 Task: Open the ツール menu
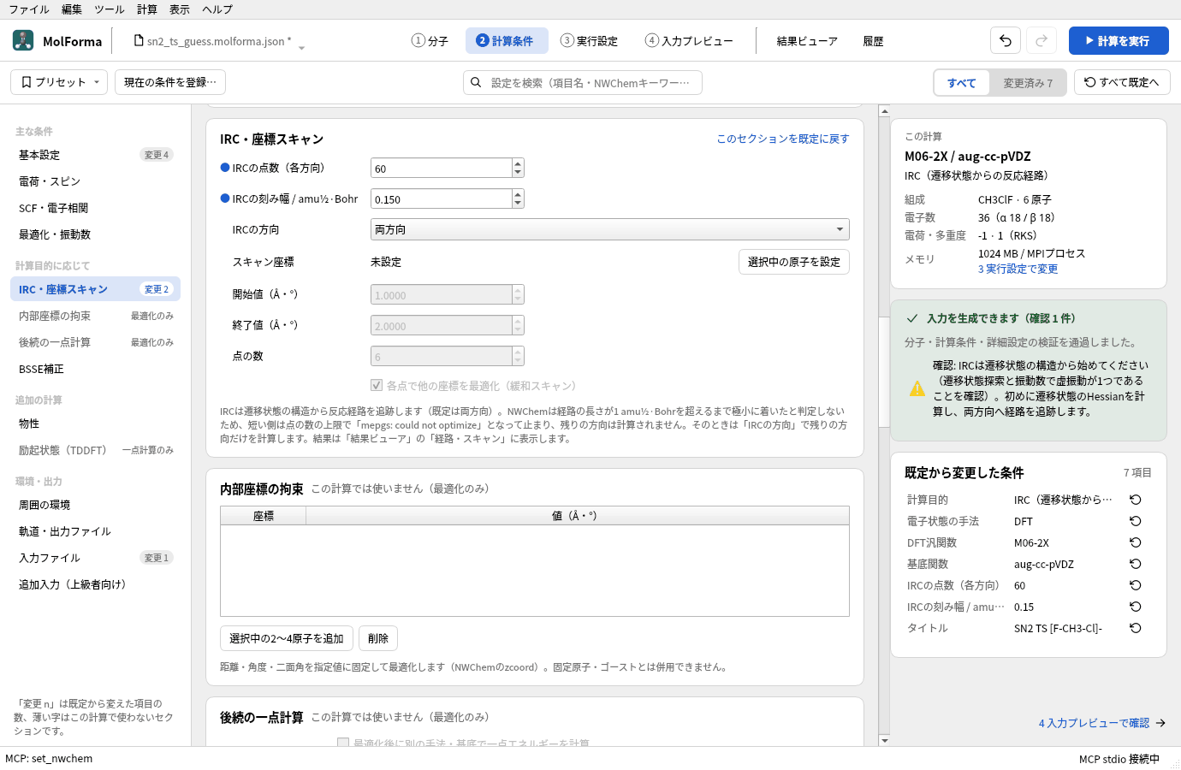pyautogui.click(x=110, y=9)
